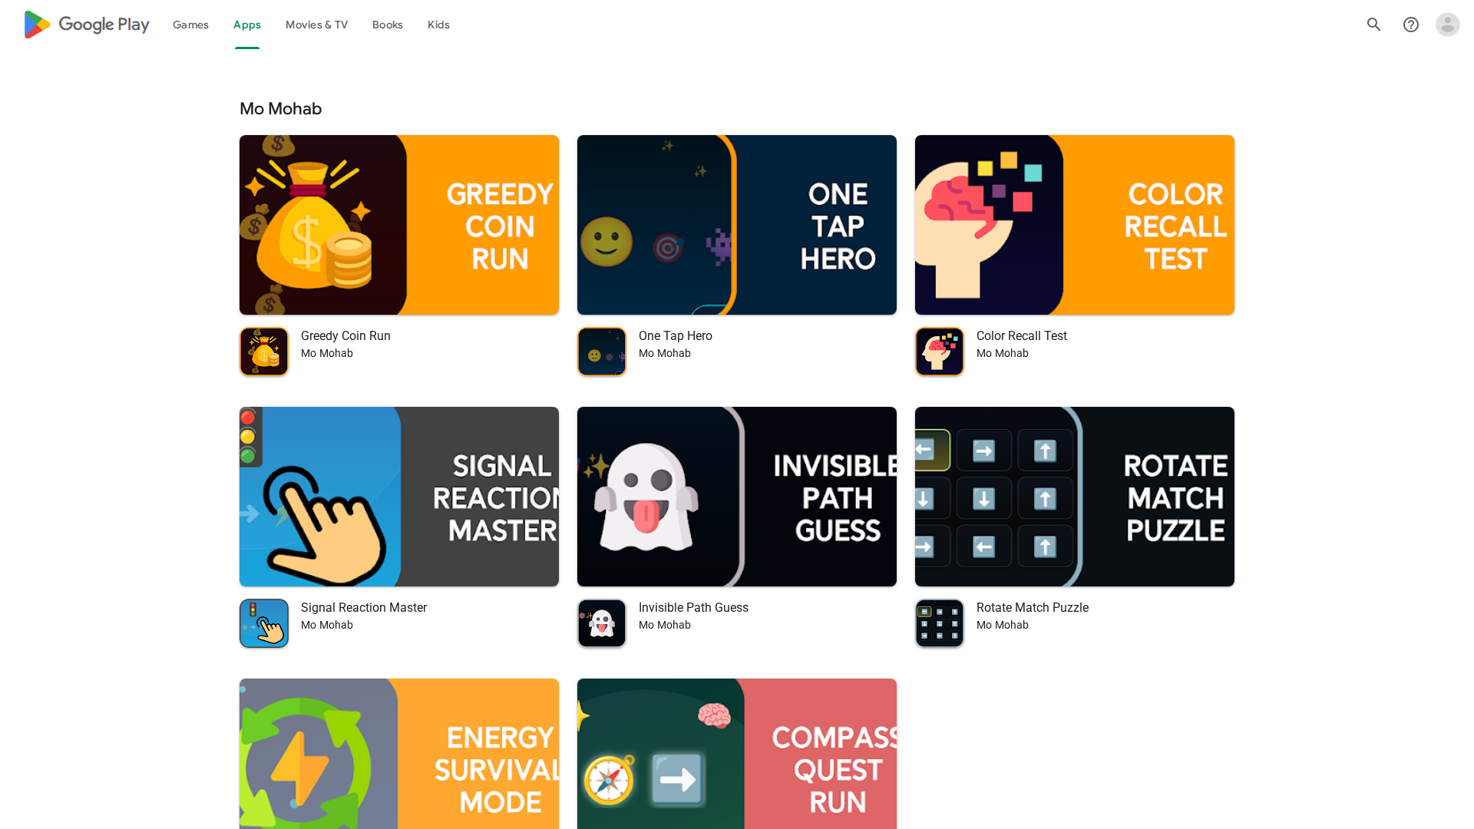Open the Color Recall Test small app icon
Viewport: 1474px width, 829px height.
(x=940, y=352)
